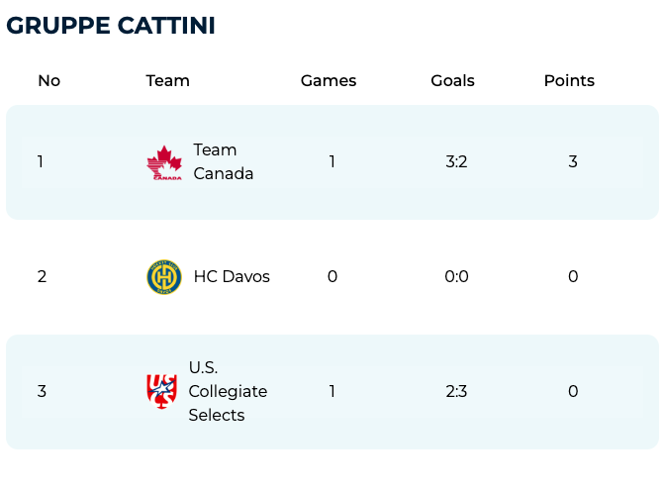Select the 2:3 goals value
This screenshot has width=664, height=491.
[456, 391]
